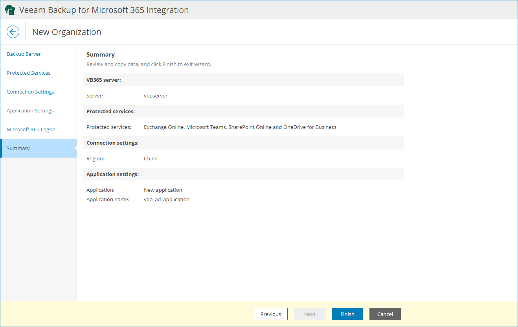Click the Application: field label
Screen dimensions: 518x327
tap(101, 190)
